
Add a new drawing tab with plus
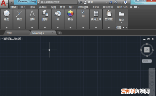[x=60, y=33]
